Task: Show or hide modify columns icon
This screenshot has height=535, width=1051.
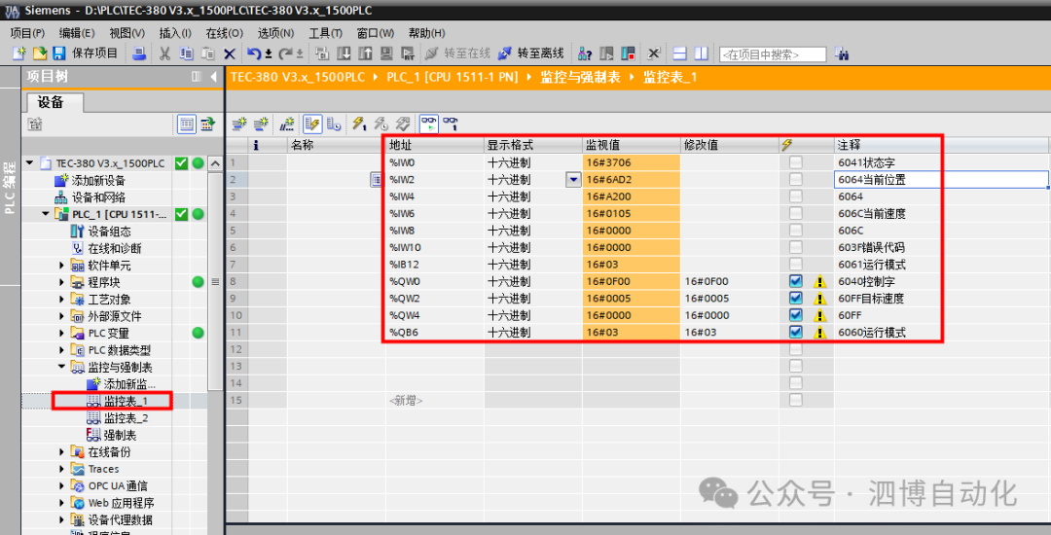Action: pos(312,124)
